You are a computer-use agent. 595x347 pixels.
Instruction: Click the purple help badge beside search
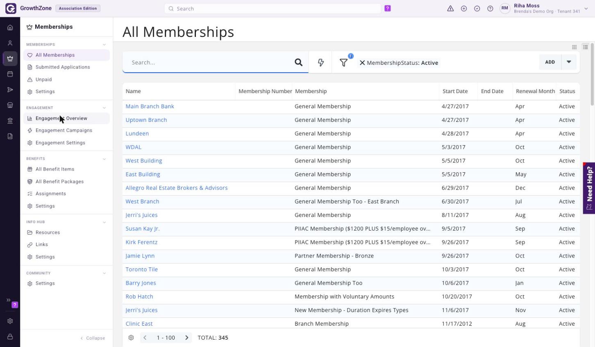point(388,8)
